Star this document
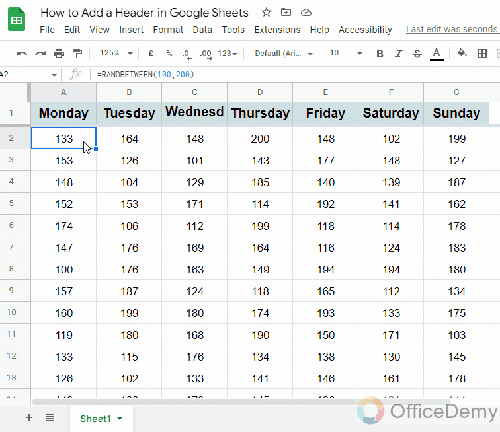This screenshot has height=432, width=500. (267, 13)
